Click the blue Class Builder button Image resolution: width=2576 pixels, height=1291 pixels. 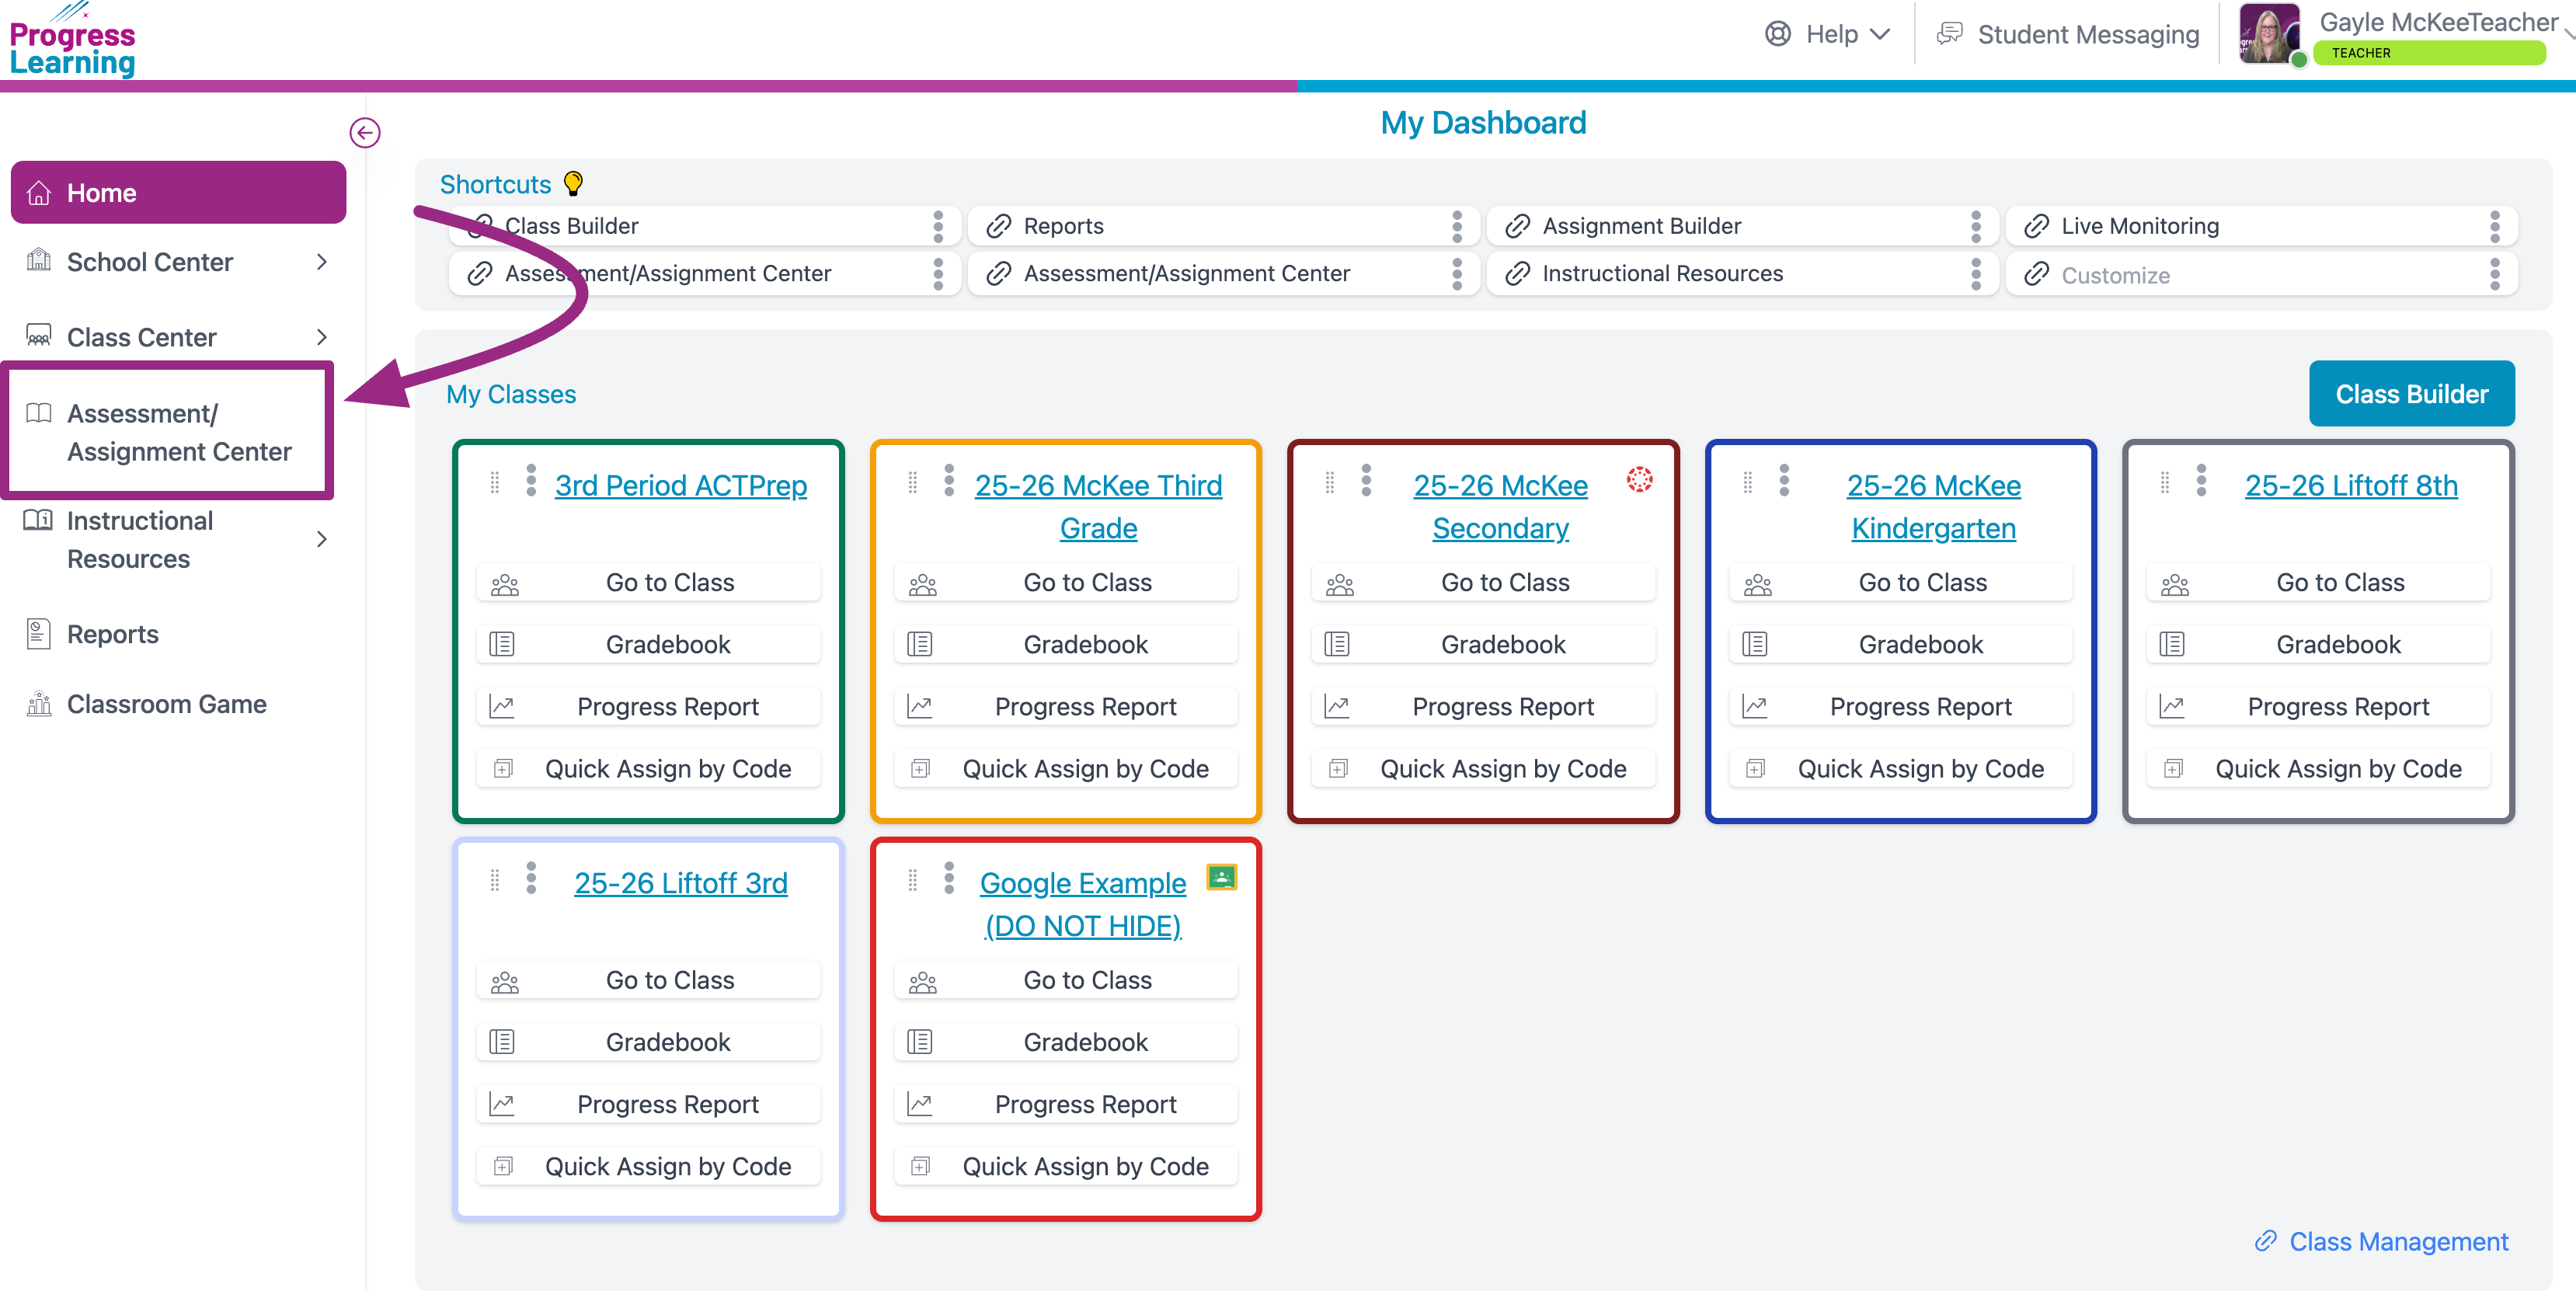coord(2411,394)
